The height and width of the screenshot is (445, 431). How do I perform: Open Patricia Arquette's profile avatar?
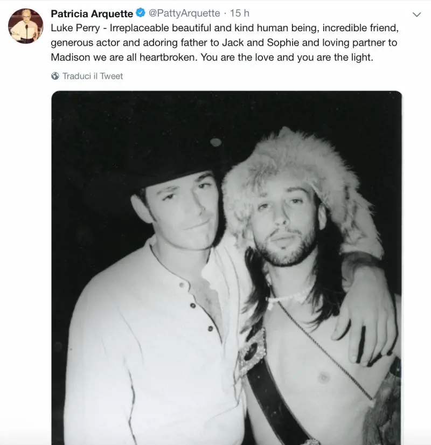(25, 26)
